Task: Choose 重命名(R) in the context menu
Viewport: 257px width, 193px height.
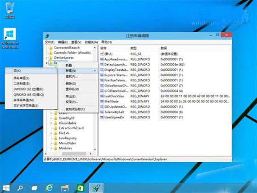Action: click(78, 89)
